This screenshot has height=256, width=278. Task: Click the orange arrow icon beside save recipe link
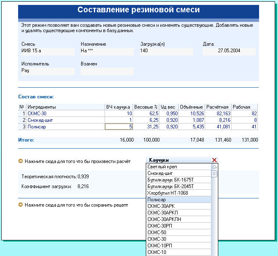pos(21,205)
